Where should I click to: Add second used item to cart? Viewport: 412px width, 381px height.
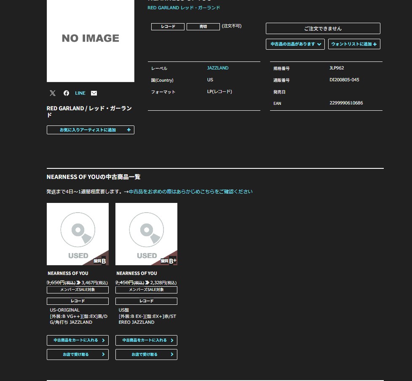click(146, 340)
